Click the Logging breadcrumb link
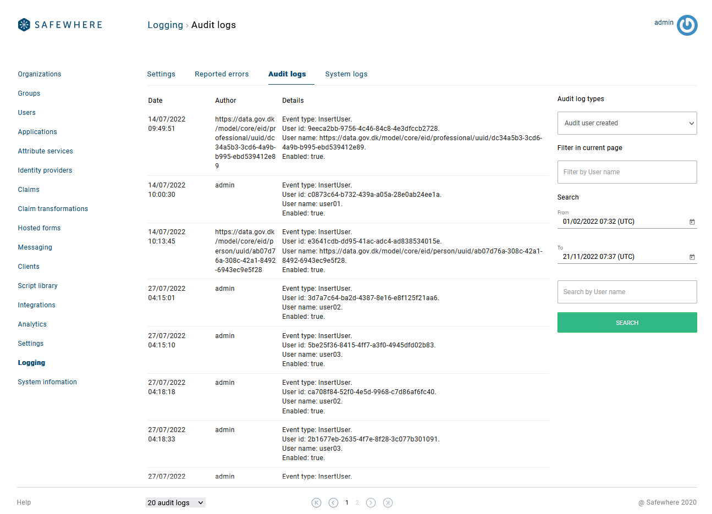This screenshot has height=514, width=712. coord(165,25)
